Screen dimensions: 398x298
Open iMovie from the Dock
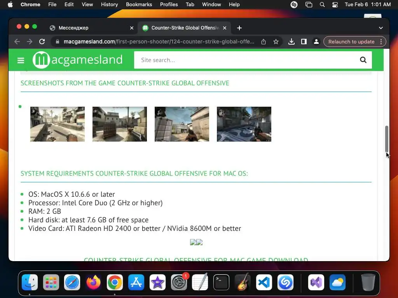(x=157, y=282)
